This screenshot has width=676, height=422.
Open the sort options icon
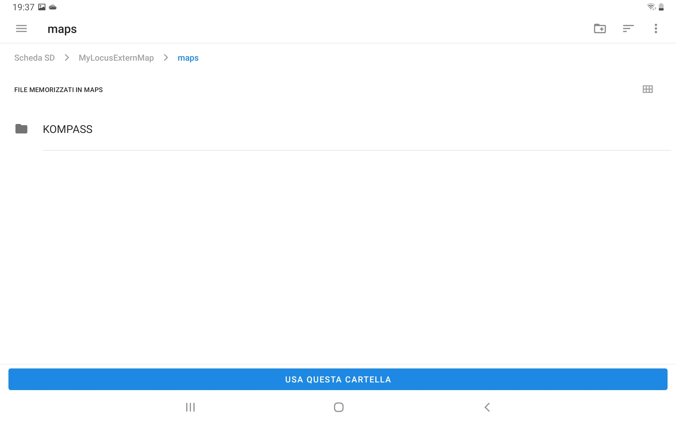pos(628,28)
